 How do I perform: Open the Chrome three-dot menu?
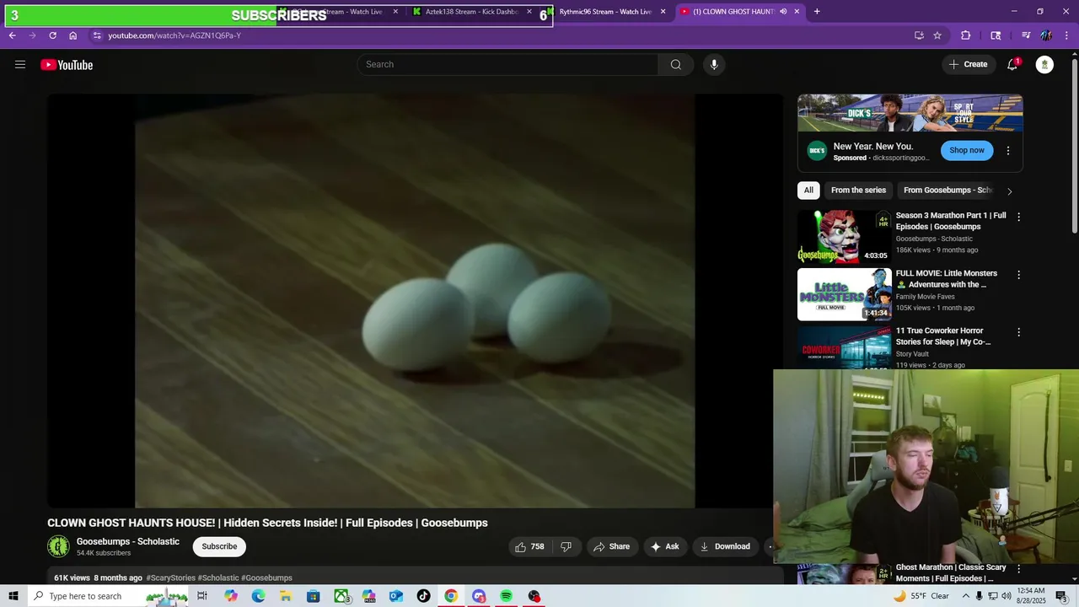[x=1067, y=35]
